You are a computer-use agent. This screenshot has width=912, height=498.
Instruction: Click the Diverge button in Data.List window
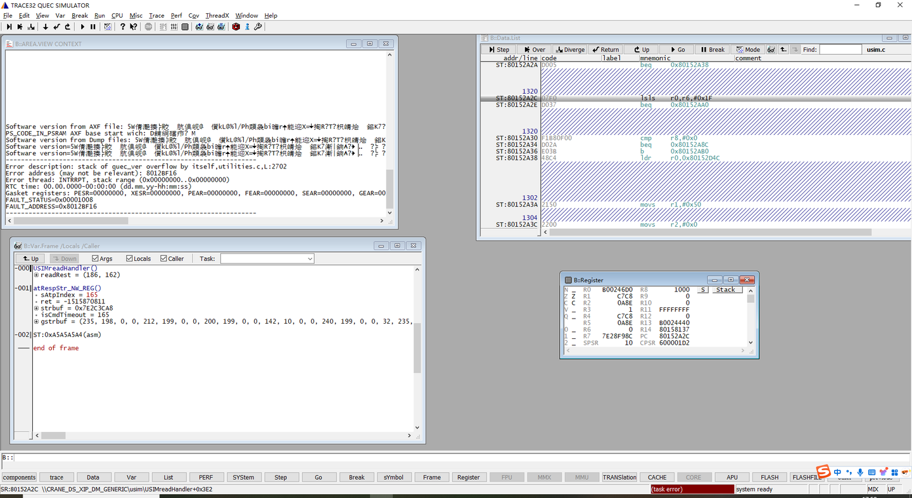pyautogui.click(x=569, y=49)
